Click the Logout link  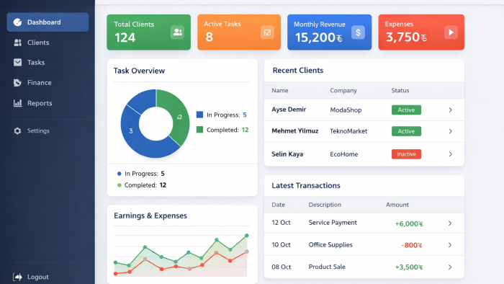tap(38, 277)
